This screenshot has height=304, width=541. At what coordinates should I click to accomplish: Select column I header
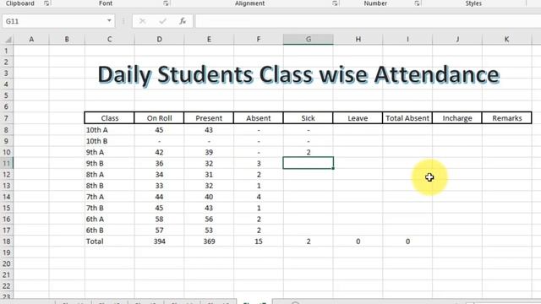click(407, 40)
